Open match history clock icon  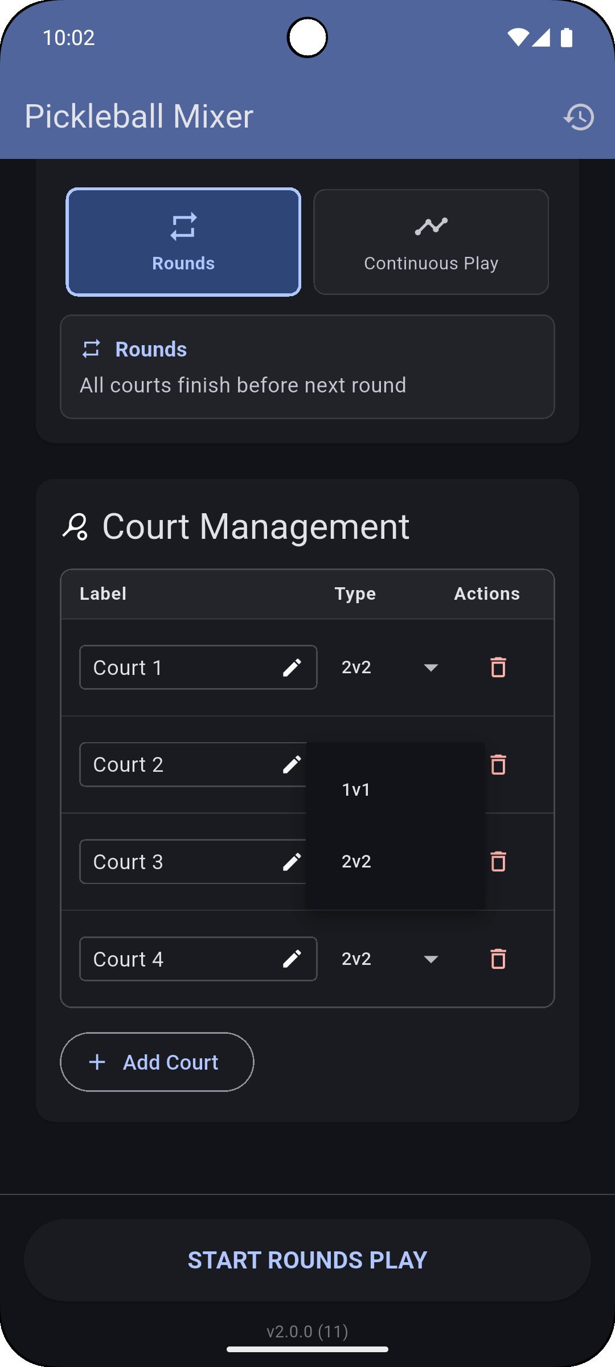coord(579,117)
